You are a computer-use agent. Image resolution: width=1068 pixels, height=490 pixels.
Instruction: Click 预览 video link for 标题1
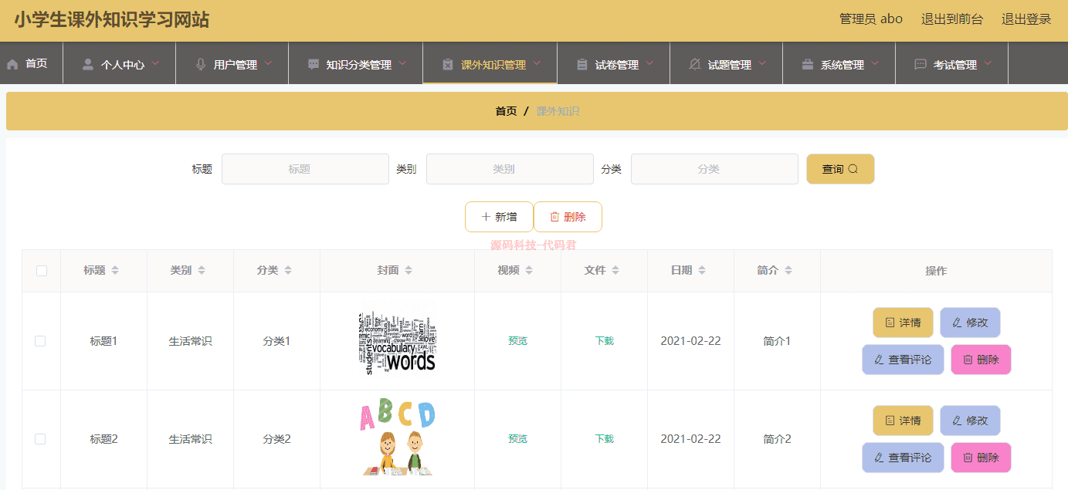517,341
